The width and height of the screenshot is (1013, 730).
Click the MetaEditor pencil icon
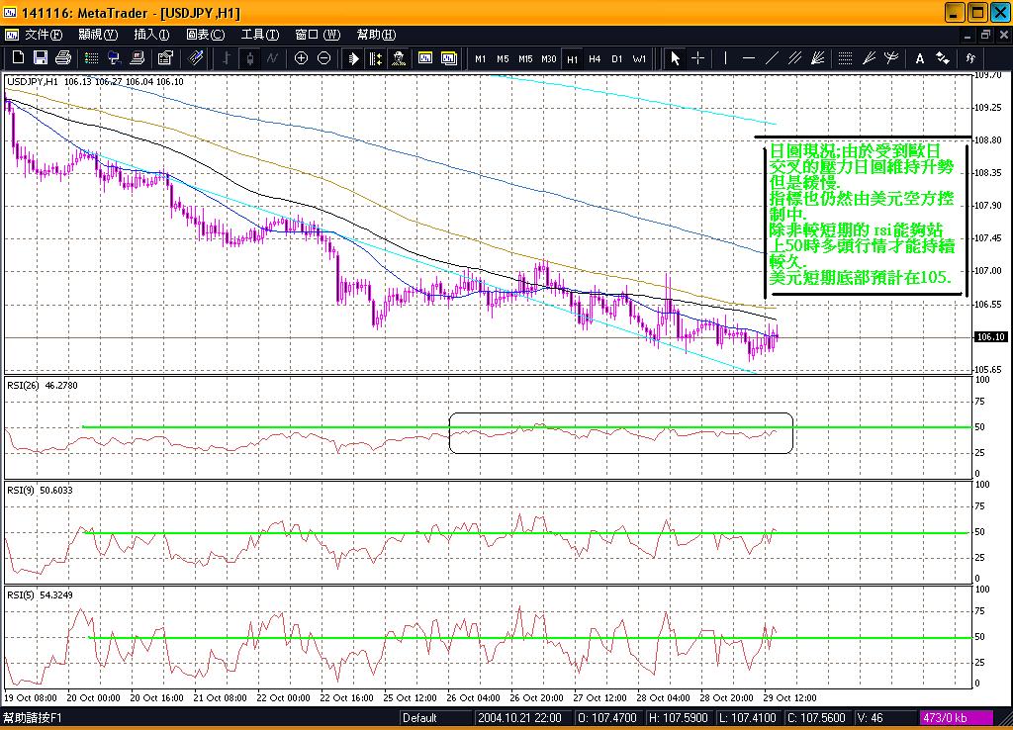pos(195,58)
